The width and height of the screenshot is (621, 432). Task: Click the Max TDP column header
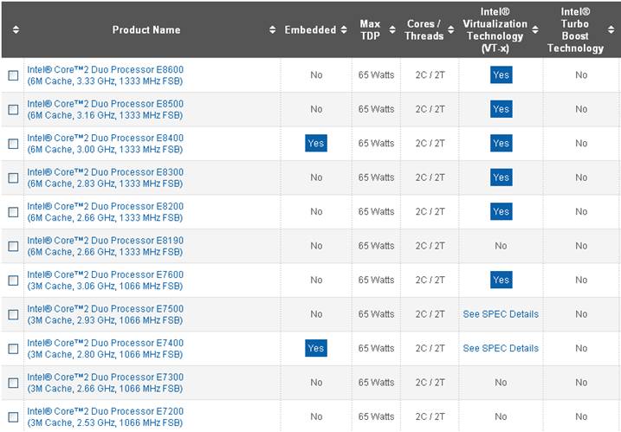[x=370, y=29]
